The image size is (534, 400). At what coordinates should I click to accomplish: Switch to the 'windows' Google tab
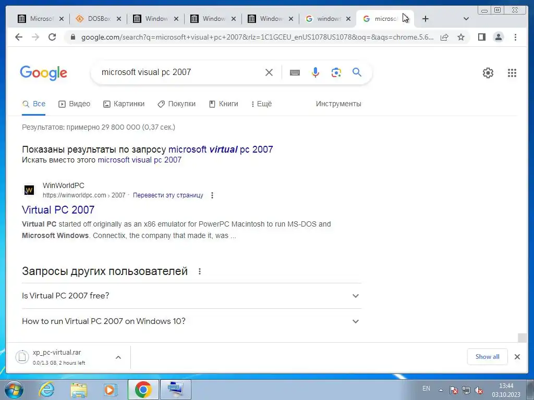coord(323,19)
